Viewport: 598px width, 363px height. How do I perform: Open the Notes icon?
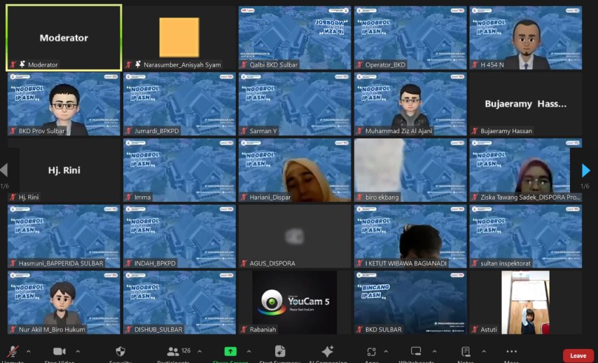465,351
